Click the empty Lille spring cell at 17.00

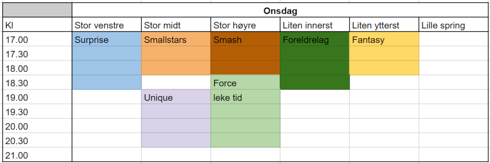point(454,39)
